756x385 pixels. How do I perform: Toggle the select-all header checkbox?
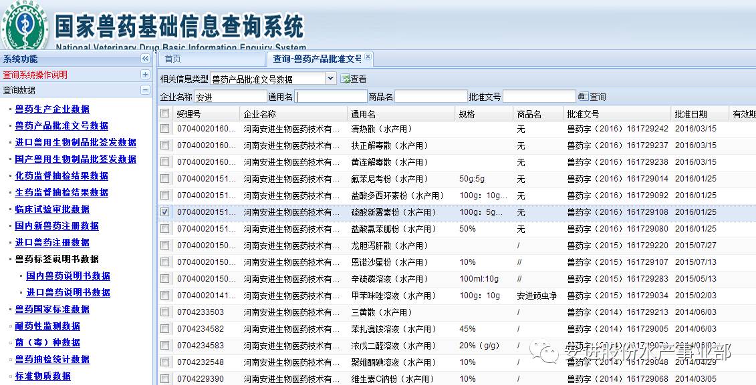click(165, 113)
